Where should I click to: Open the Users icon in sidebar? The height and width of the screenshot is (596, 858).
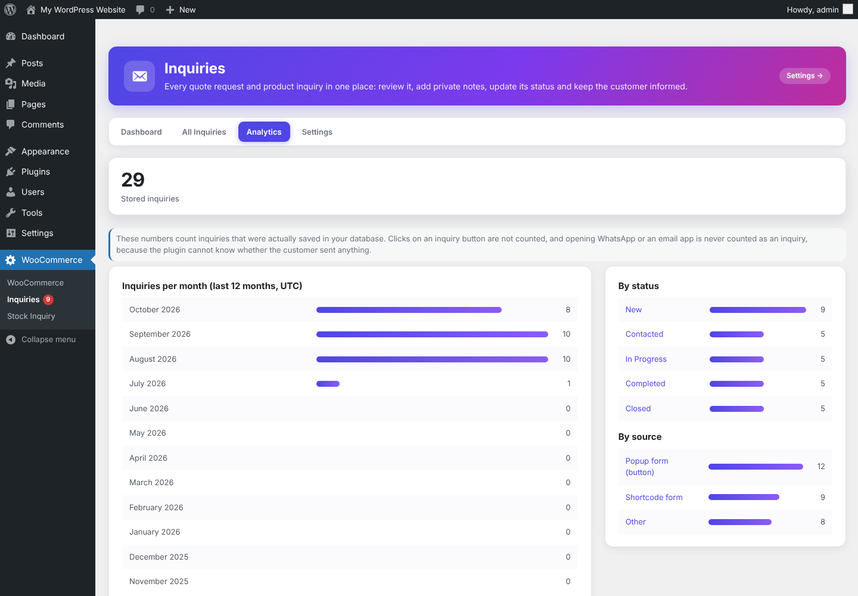pos(11,192)
